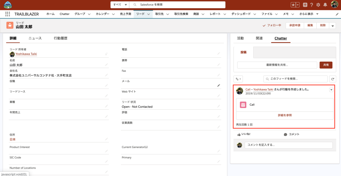Edit the メール field pencil icon

219,85
